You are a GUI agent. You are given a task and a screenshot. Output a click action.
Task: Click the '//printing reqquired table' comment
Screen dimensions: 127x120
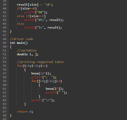tap(40, 62)
